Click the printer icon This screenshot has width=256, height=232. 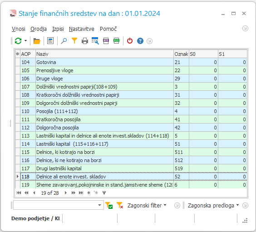pyautogui.click(x=85, y=41)
